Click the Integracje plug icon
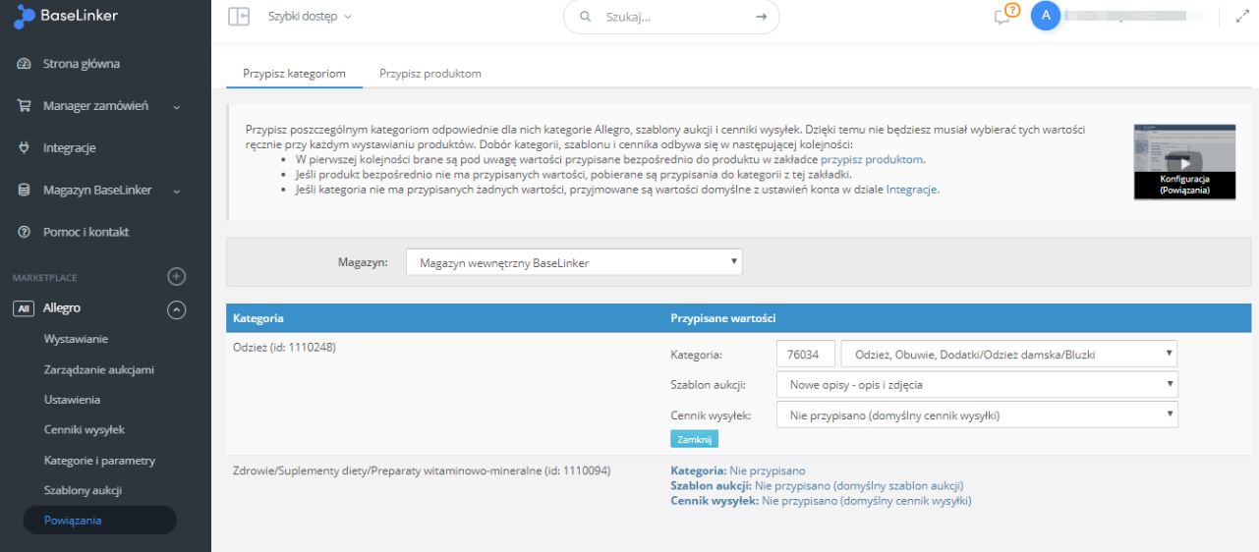 (x=25, y=148)
